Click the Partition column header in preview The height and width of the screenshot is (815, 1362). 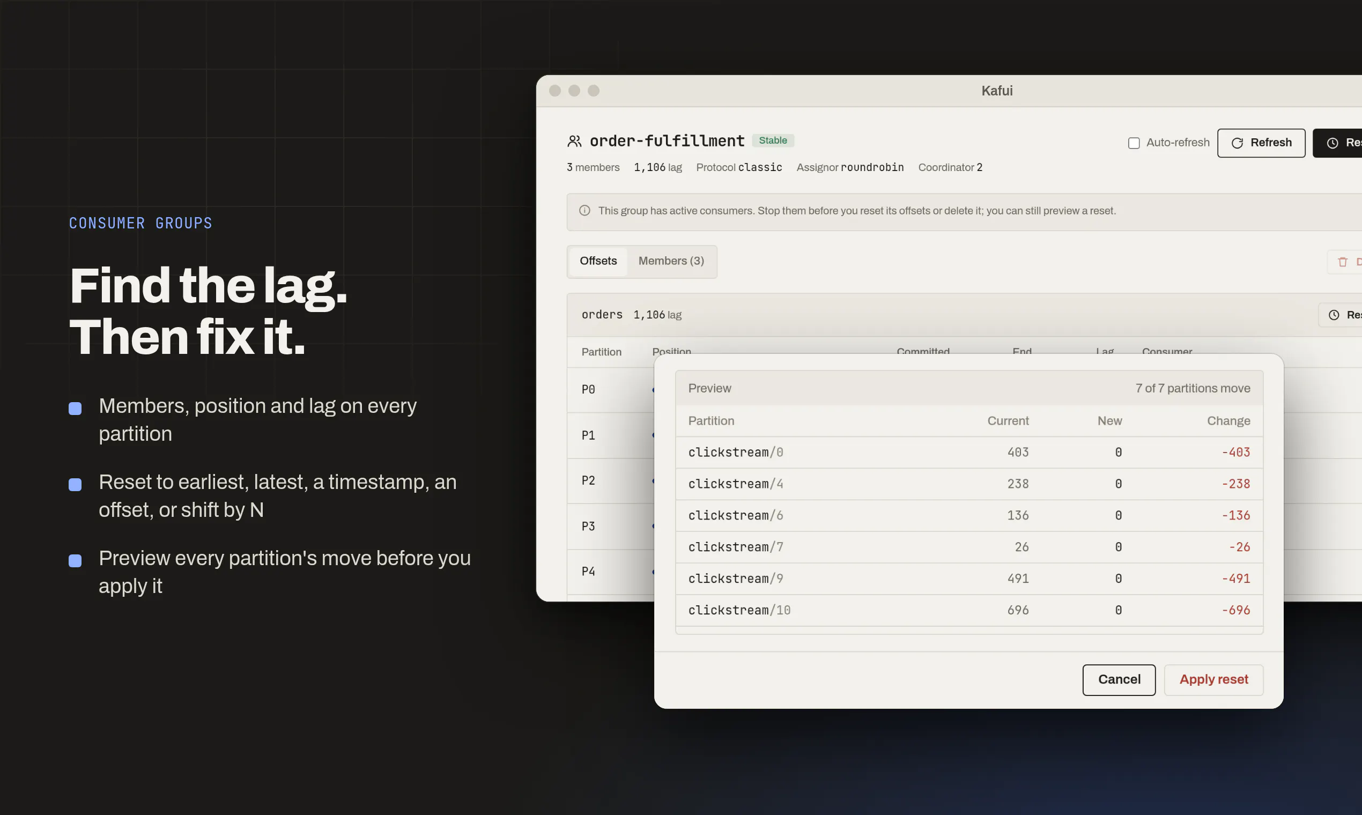[711, 421]
